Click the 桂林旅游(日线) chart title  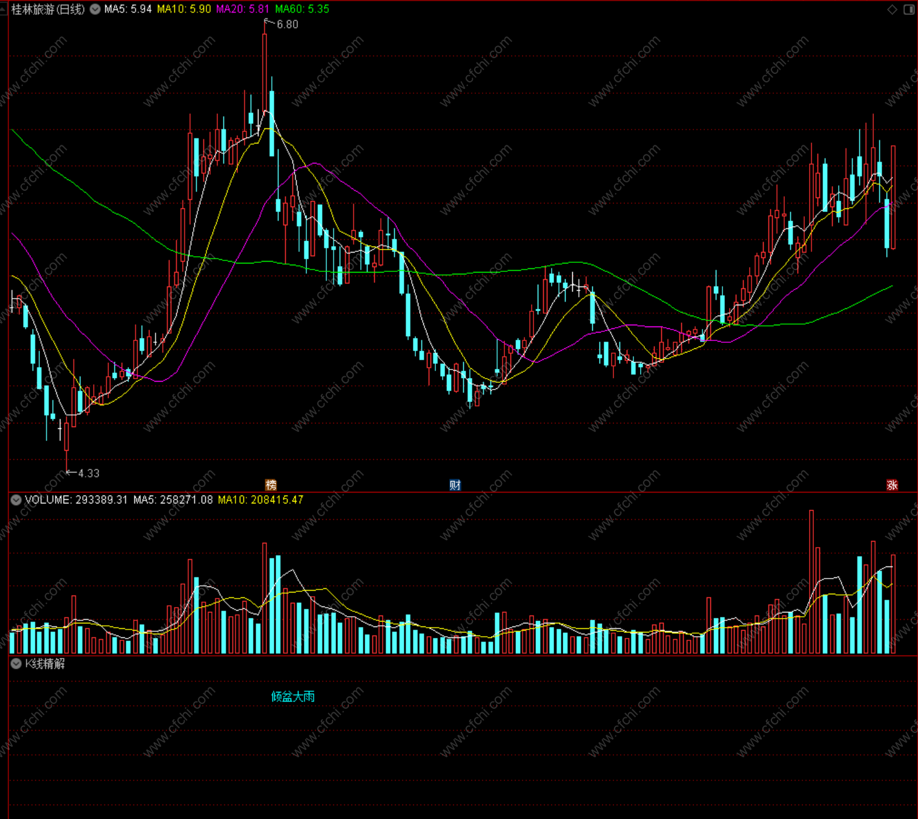48,9
